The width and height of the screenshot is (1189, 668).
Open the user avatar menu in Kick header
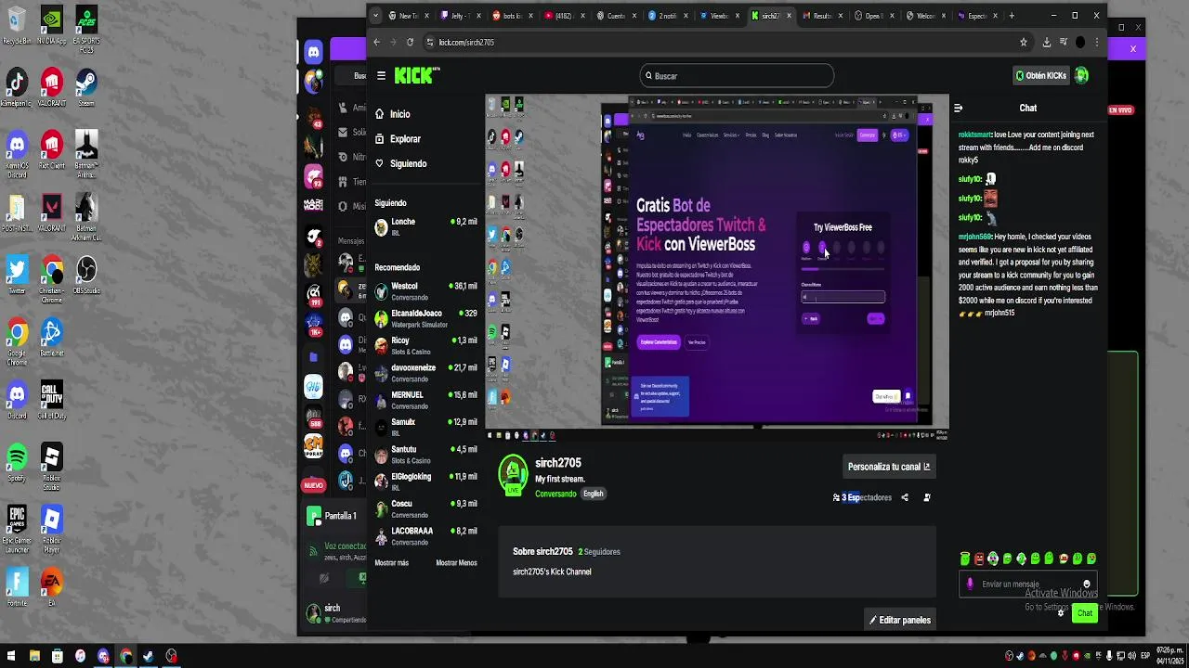point(1081,76)
